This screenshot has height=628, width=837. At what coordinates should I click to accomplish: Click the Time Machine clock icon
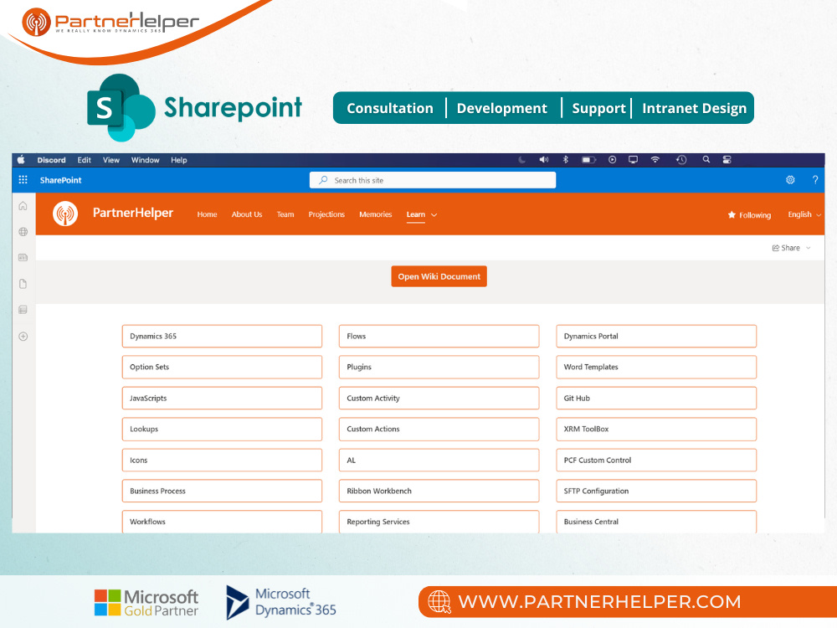[681, 160]
